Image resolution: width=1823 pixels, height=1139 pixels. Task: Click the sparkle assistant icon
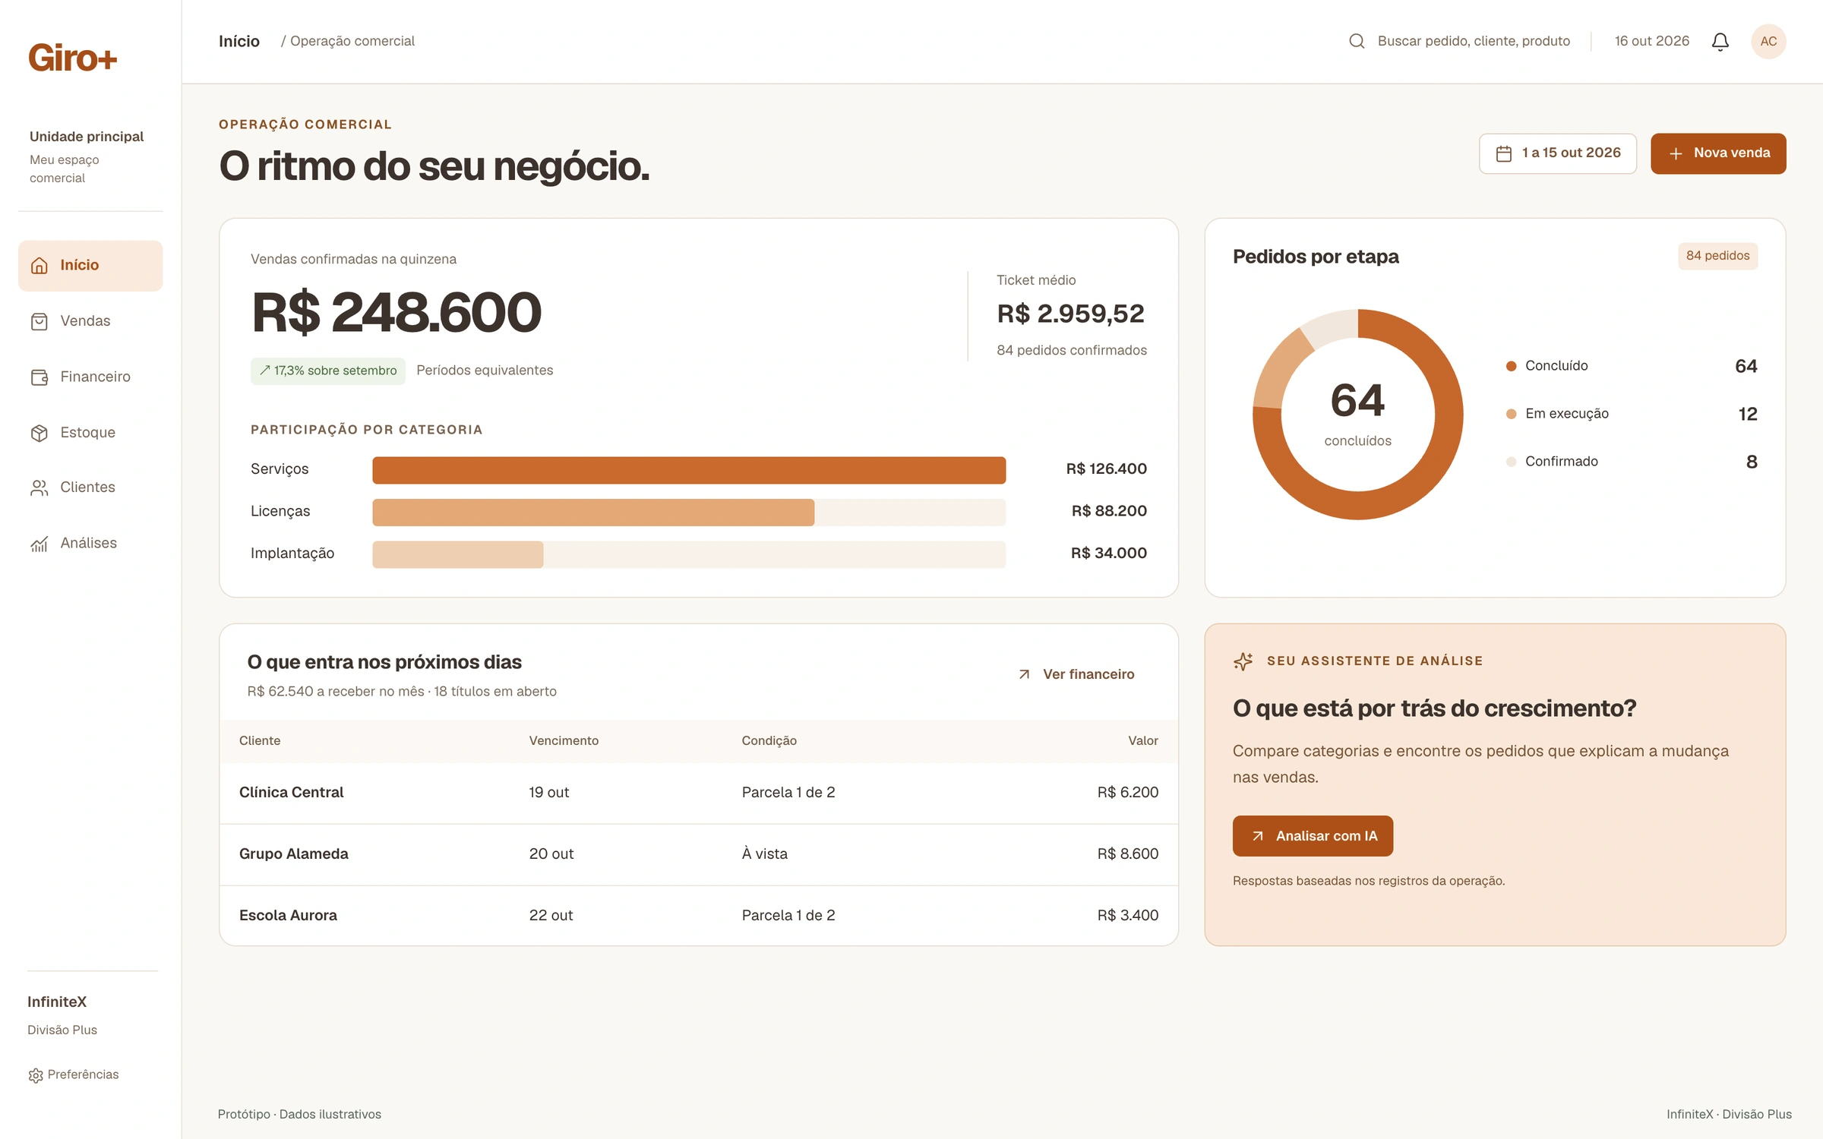click(x=1243, y=661)
